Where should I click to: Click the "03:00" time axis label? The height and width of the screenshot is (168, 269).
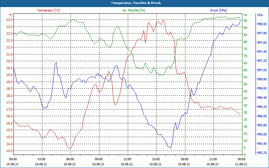coord(42,159)
